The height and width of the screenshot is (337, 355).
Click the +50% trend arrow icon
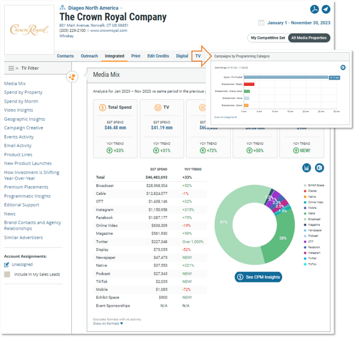[x=250, y=150]
